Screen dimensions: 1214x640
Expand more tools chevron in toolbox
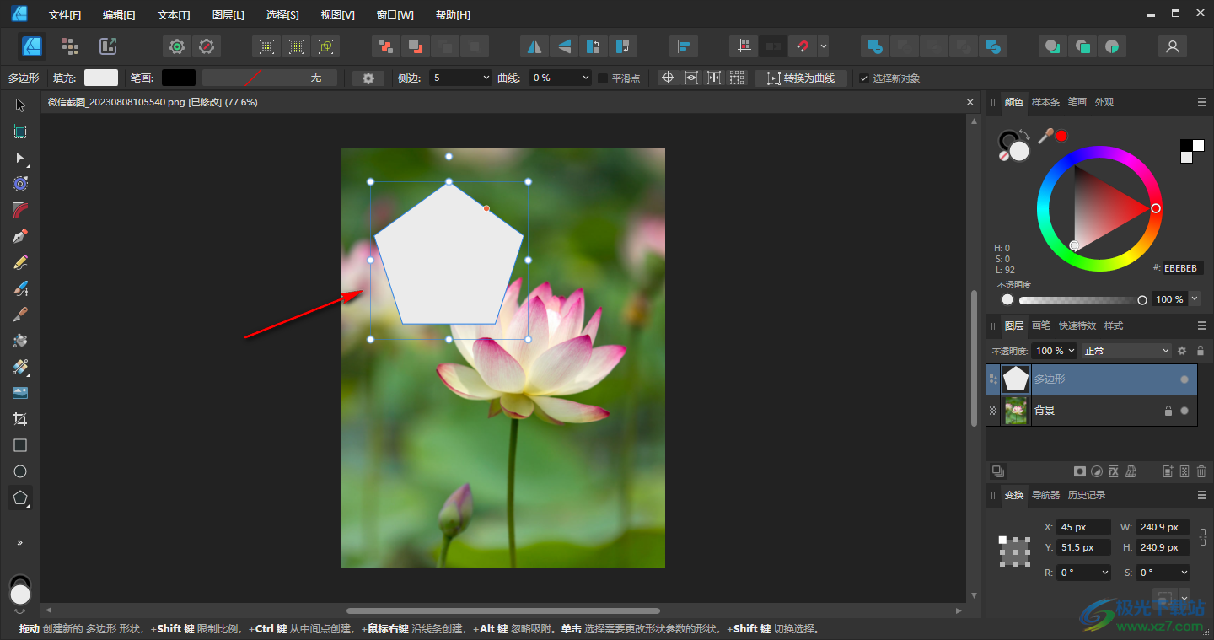(x=20, y=542)
